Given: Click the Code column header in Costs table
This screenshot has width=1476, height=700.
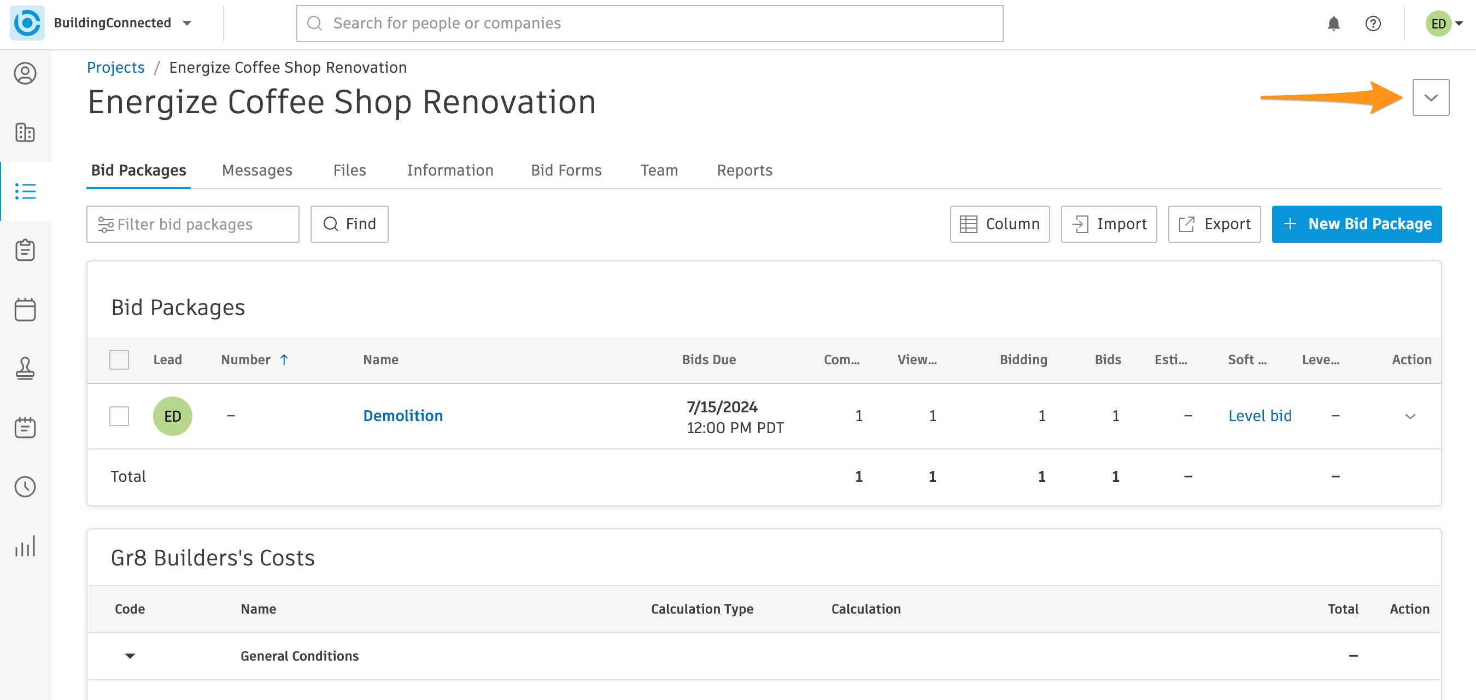Looking at the screenshot, I should click(130, 609).
